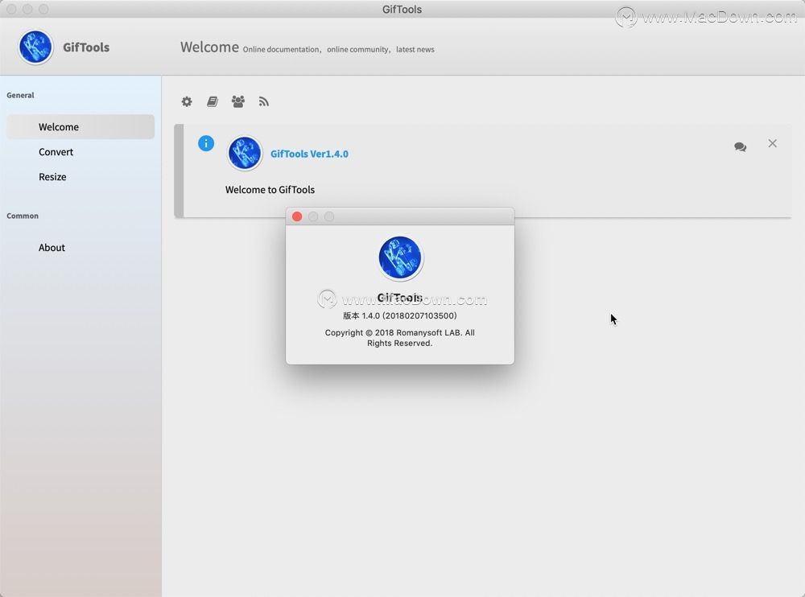Screen dimensions: 805x597
Task: Select Welcome in the sidebar
Action: [80, 127]
